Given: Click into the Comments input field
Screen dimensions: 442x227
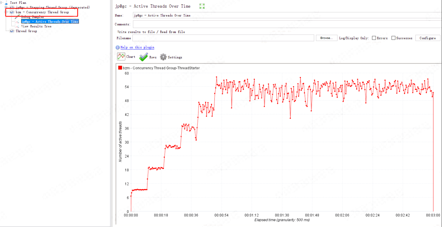Looking at the screenshot, I should click(287, 24).
